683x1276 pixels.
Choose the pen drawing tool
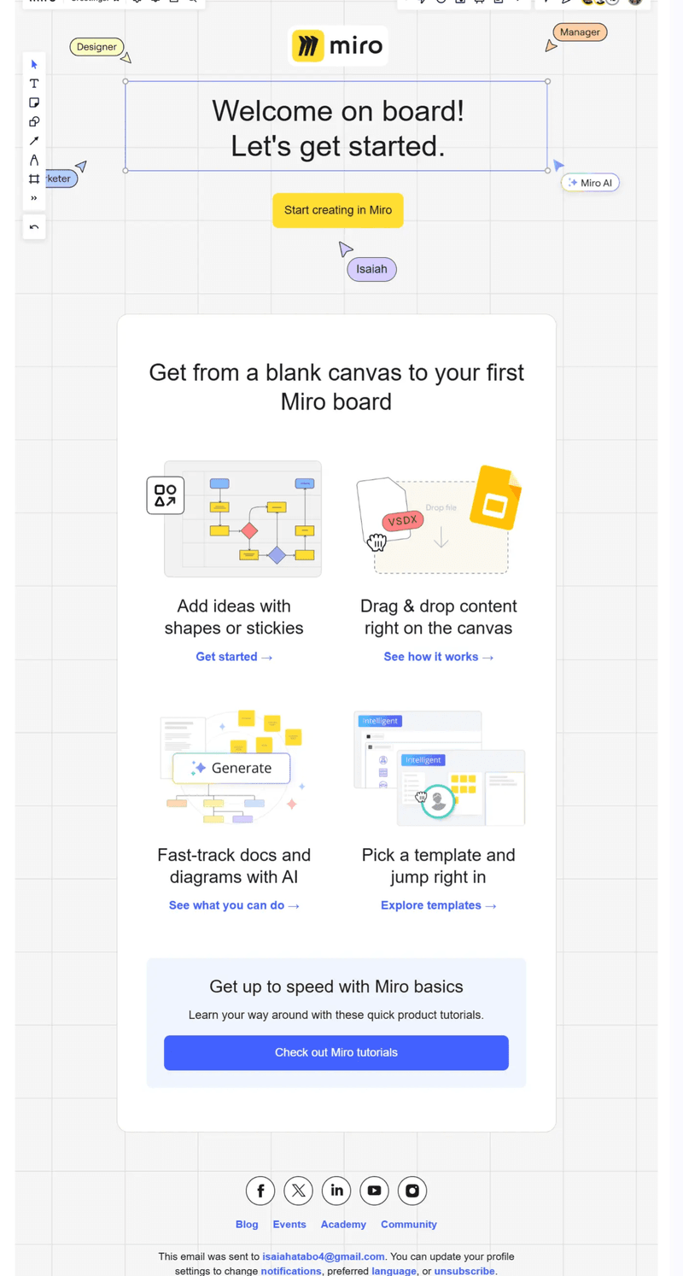(34, 160)
